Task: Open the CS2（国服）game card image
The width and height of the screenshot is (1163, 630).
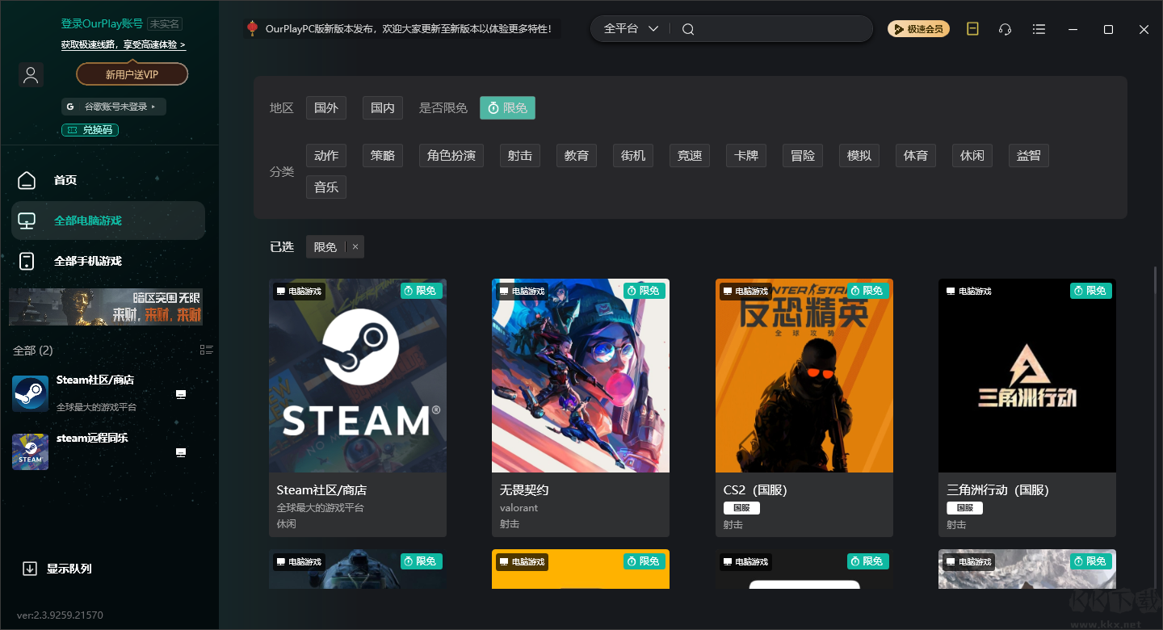Action: pyautogui.click(x=804, y=376)
